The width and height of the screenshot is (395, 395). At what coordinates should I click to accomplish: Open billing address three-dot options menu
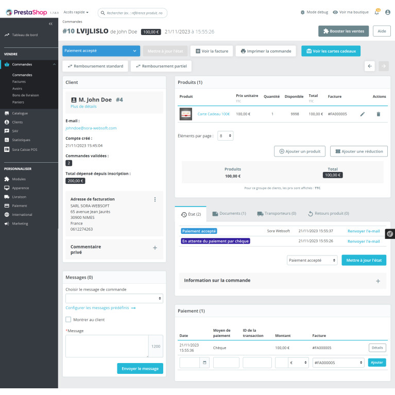point(154,199)
